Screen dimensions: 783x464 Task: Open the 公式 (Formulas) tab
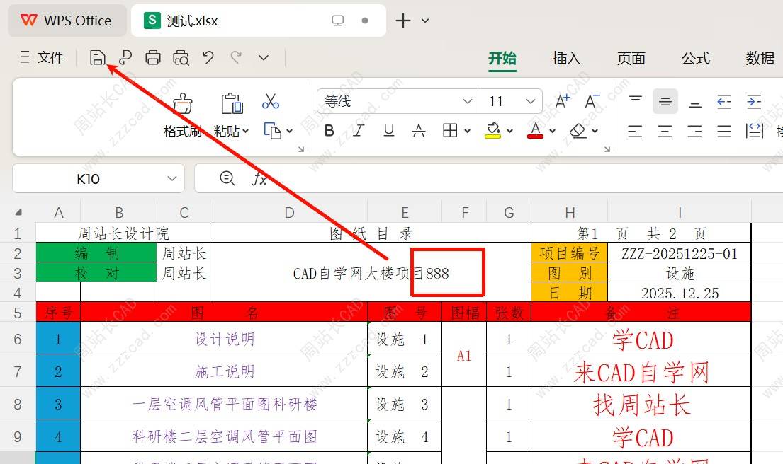click(x=695, y=58)
